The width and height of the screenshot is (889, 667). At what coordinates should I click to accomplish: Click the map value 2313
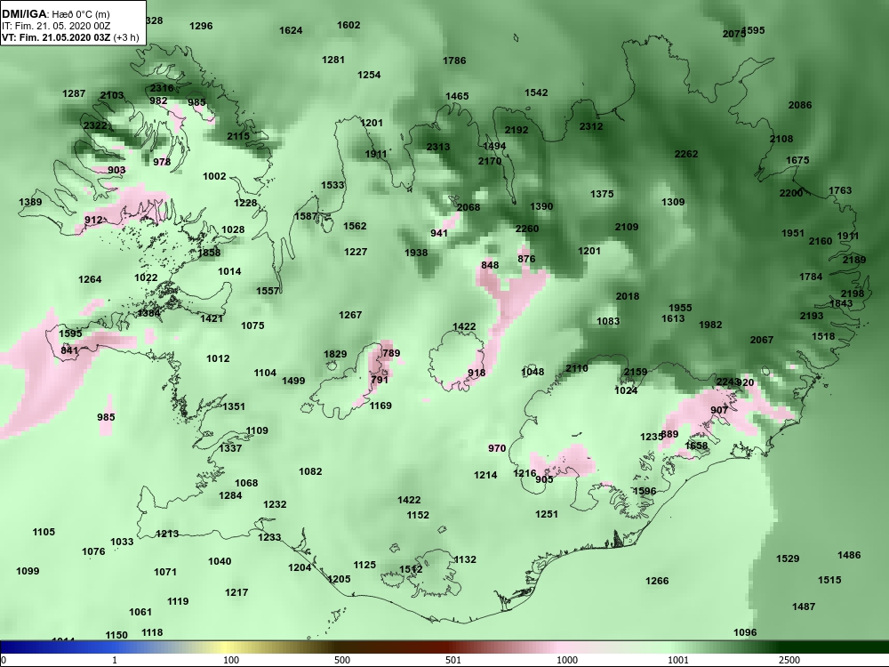tap(438, 147)
